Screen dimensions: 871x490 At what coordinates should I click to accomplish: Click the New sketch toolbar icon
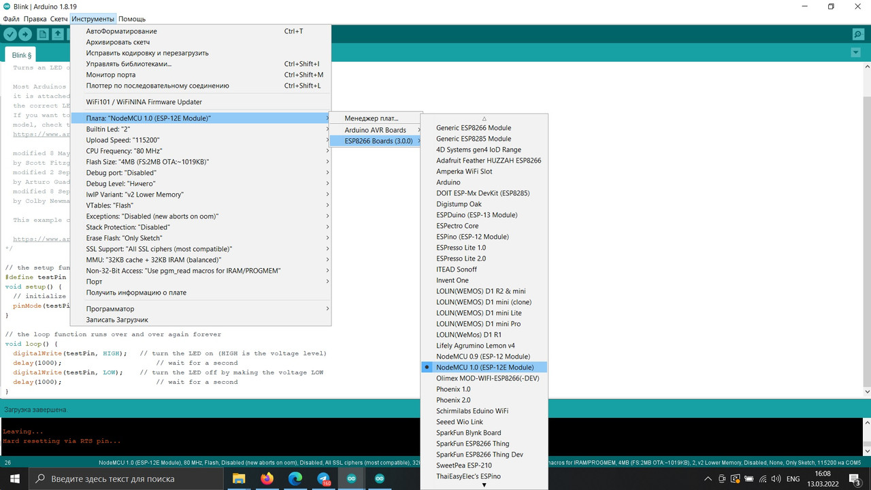click(43, 34)
